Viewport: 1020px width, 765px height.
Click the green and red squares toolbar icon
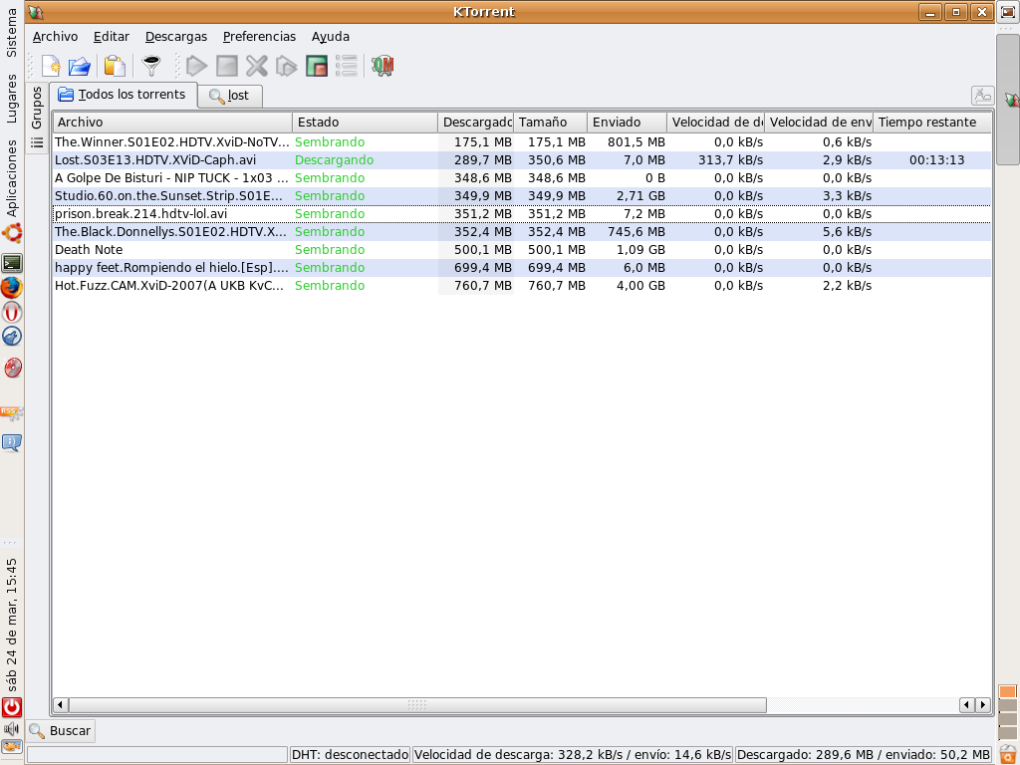tap(317, 66)
